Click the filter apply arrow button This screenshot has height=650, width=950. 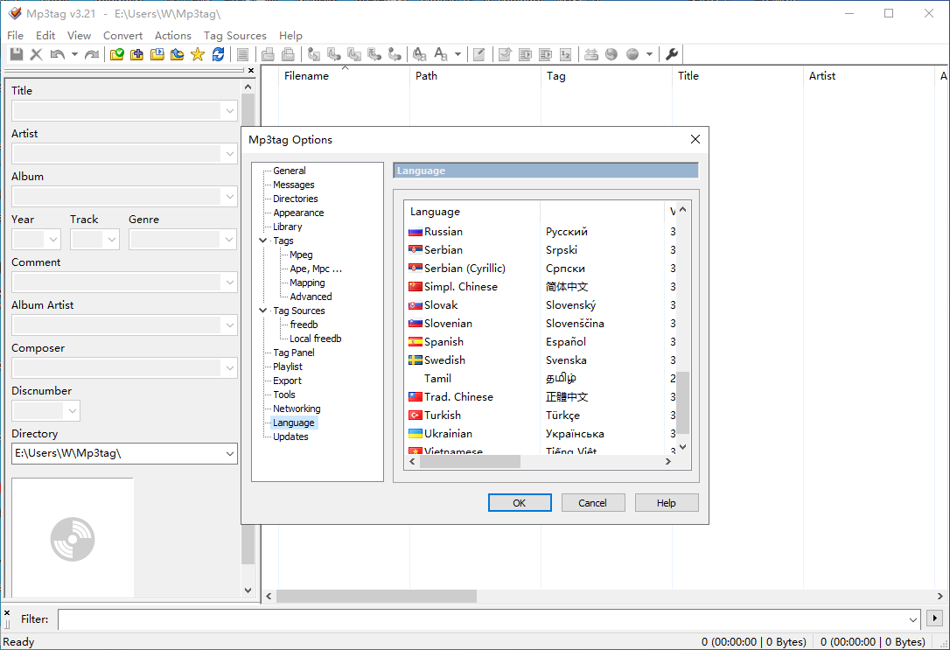[x=934, y=619]
